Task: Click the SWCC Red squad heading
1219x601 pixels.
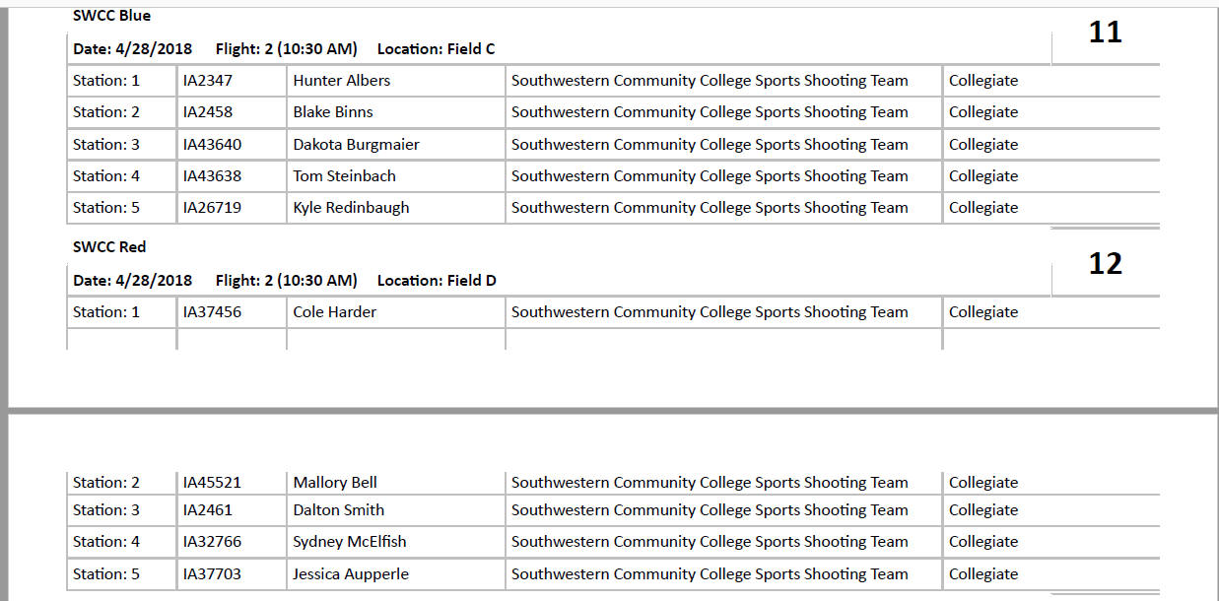Action: coord(109,247)
